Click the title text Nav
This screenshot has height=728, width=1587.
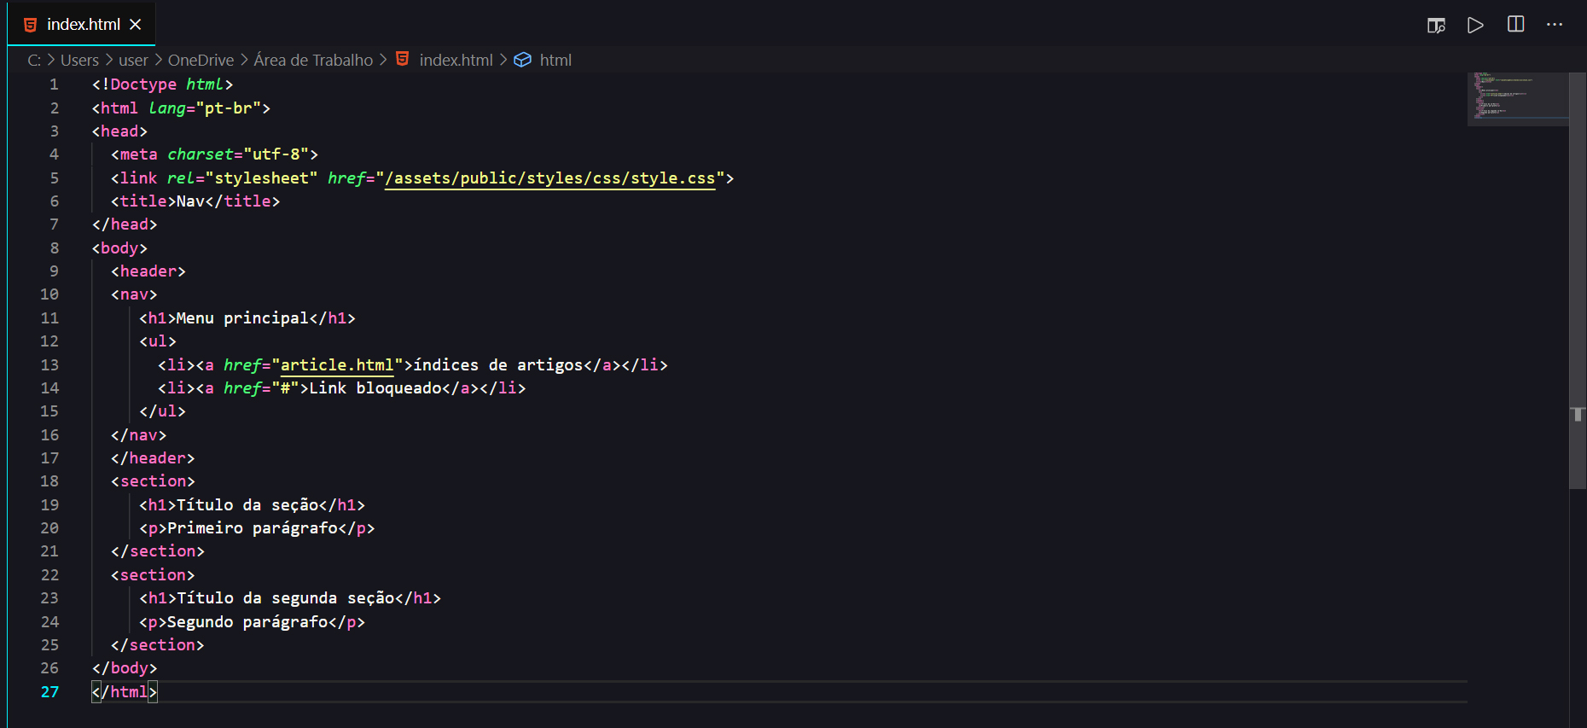tap(190, 201)
